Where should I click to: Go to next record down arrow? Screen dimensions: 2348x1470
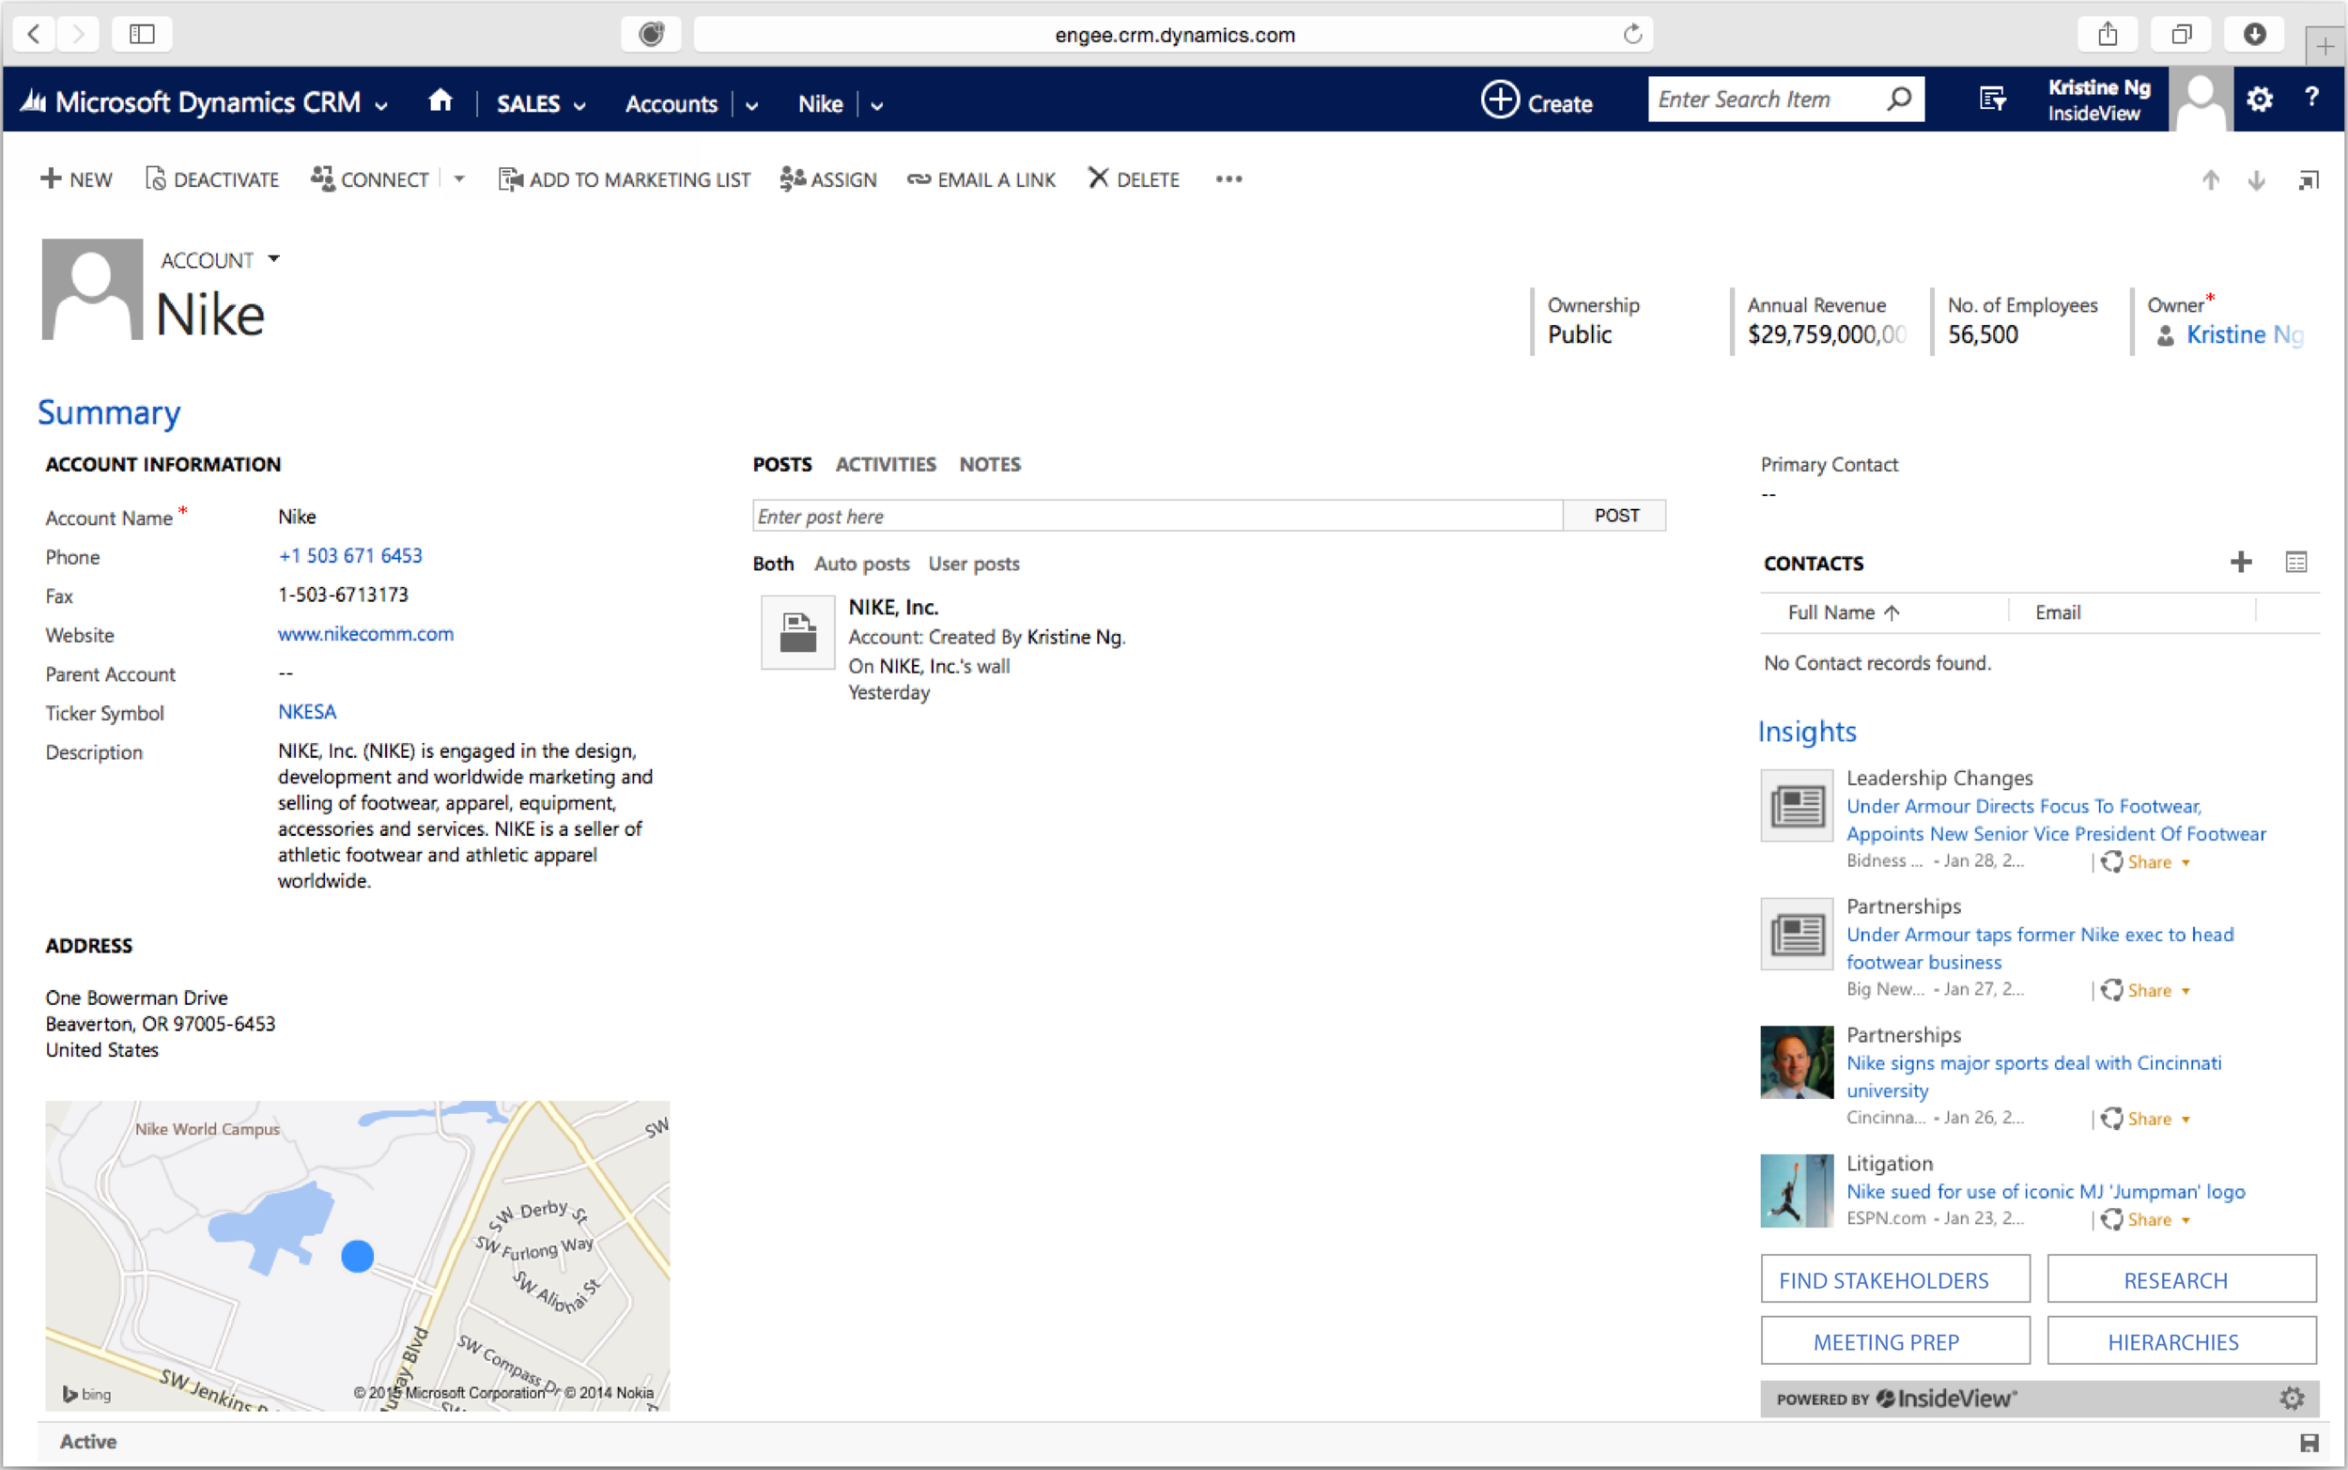click(x=2257, y=179)
